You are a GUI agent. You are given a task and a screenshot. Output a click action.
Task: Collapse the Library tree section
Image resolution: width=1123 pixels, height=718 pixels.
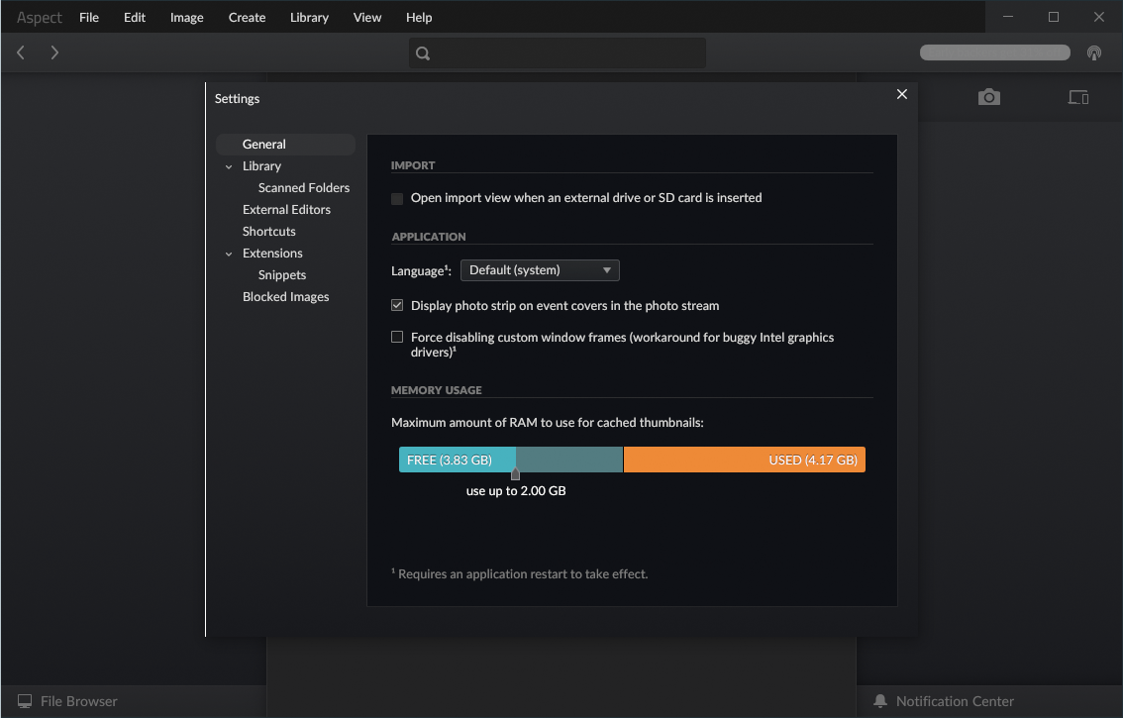[x=230, y=167]
